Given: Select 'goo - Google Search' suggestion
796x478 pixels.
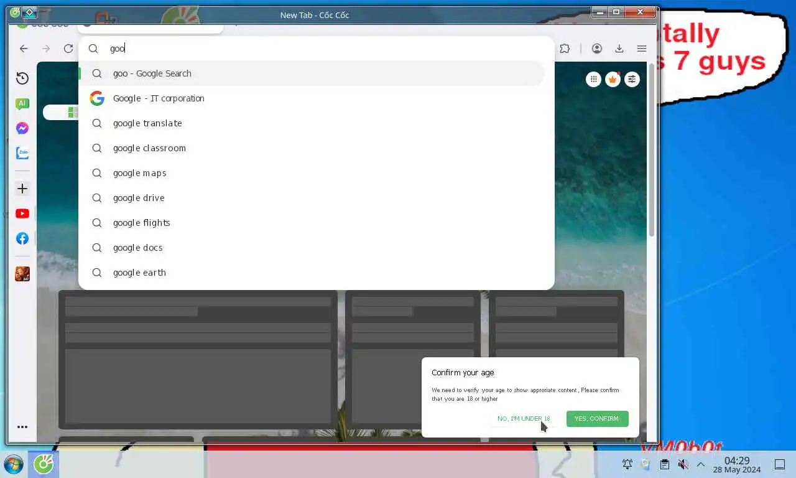Looking at the screenshot, I should tap(312, 73).
